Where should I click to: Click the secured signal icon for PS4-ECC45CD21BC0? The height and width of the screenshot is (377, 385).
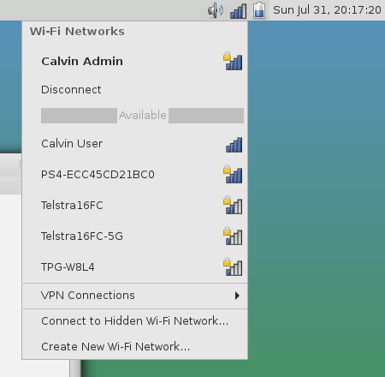(233, 174)
